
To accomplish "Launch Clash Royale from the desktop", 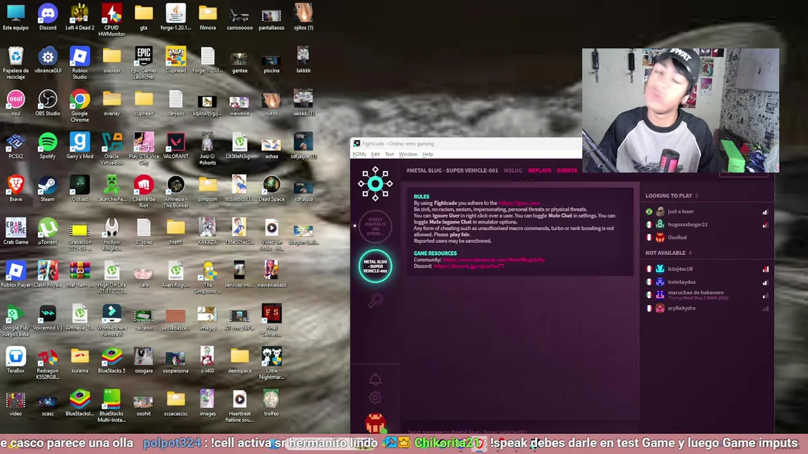I will point(47,275).
